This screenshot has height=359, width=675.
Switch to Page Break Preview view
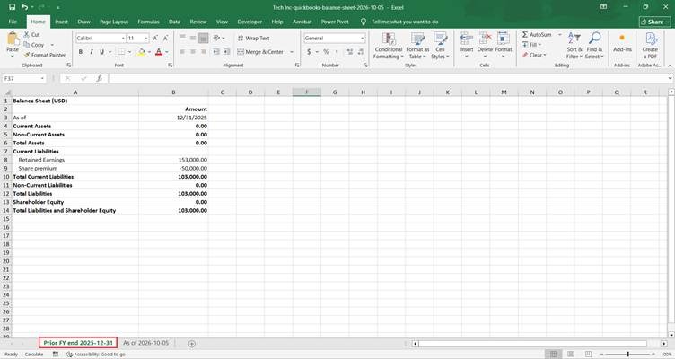(x=589, y=354)
